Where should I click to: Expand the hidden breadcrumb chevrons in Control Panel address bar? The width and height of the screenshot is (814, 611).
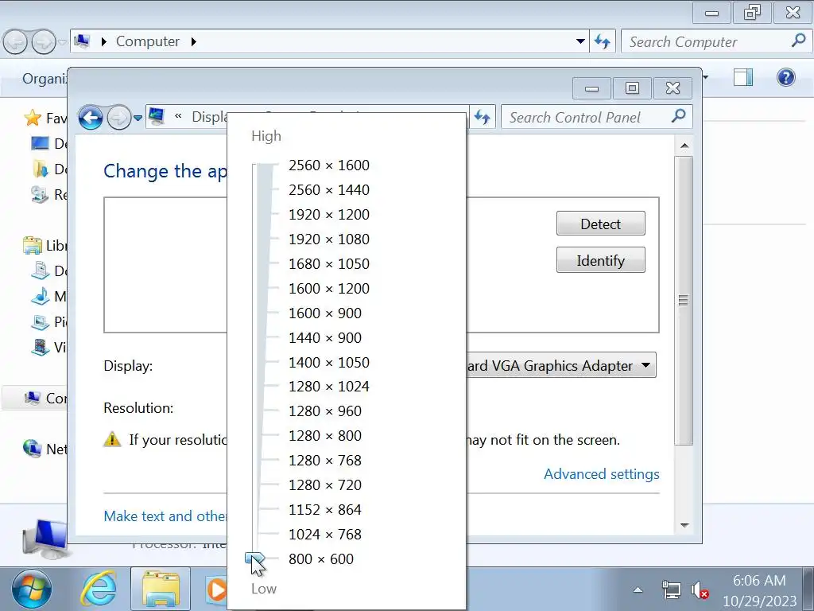point(178,116)
